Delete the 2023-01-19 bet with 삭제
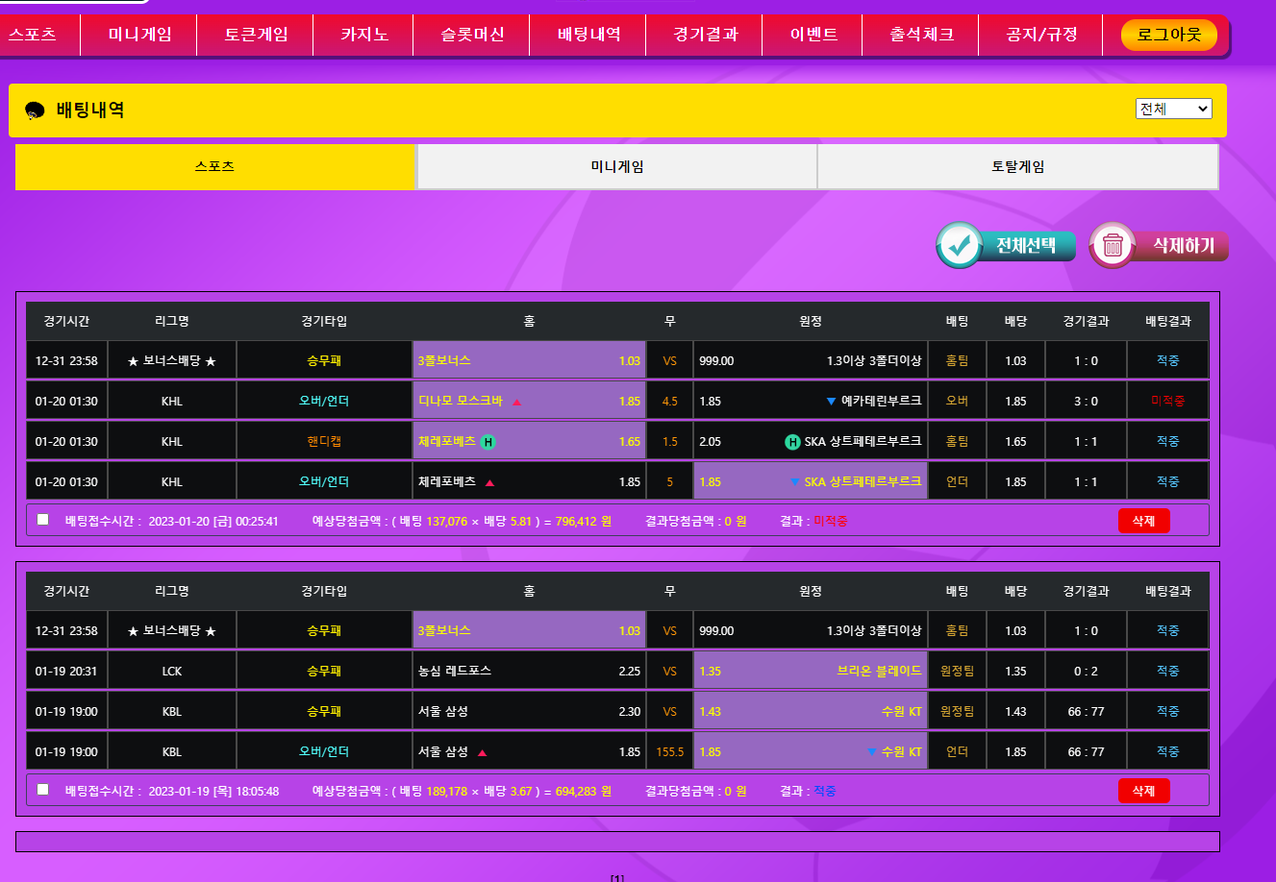1276x882 pixels. click(1143, 791)
